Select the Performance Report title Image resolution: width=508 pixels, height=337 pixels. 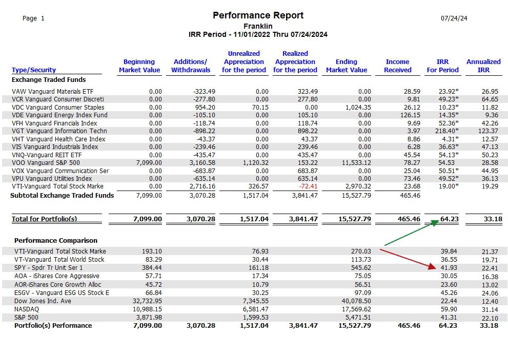(x=258, y=15)
